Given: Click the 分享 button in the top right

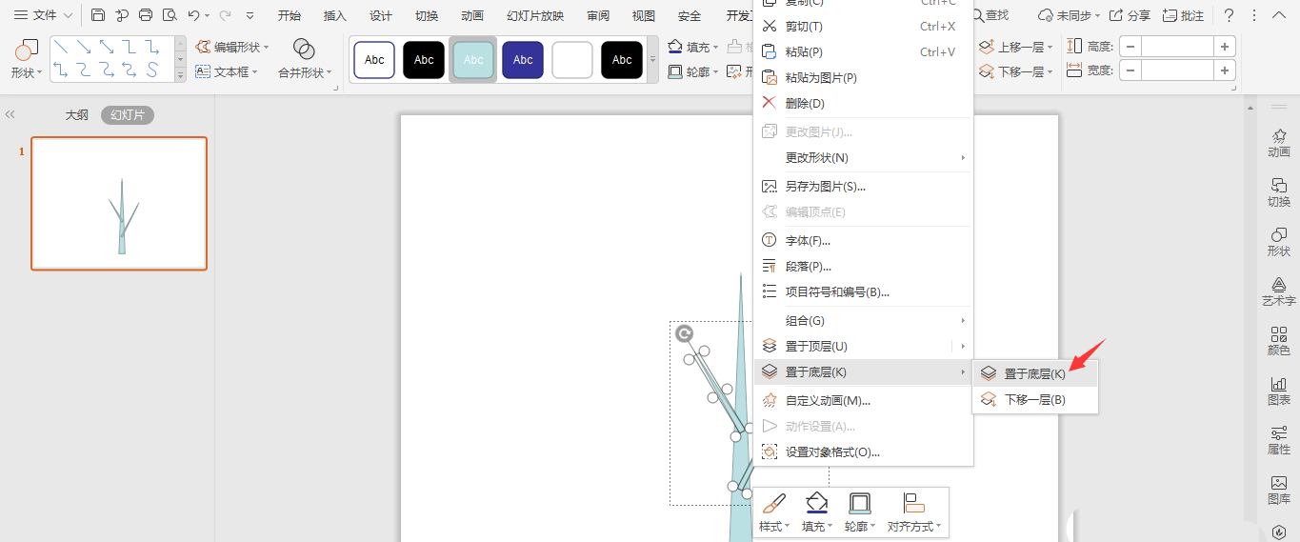Looking at the screenshot, I should (1130, 16).
